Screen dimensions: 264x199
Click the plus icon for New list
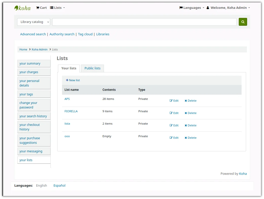pyautogui.click(x=67, y=80)
